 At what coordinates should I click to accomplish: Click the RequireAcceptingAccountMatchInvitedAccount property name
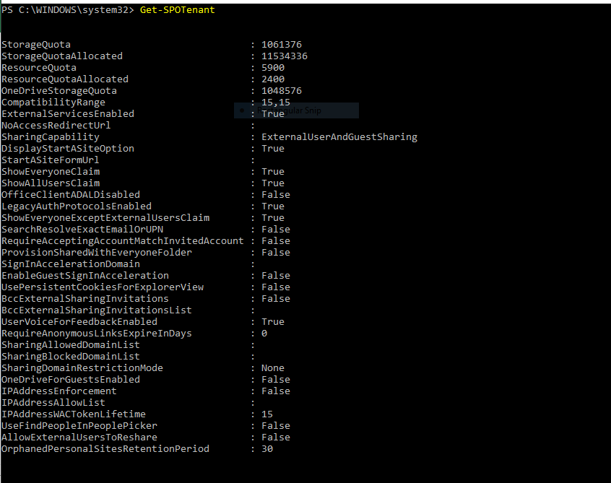click(123, 241)
